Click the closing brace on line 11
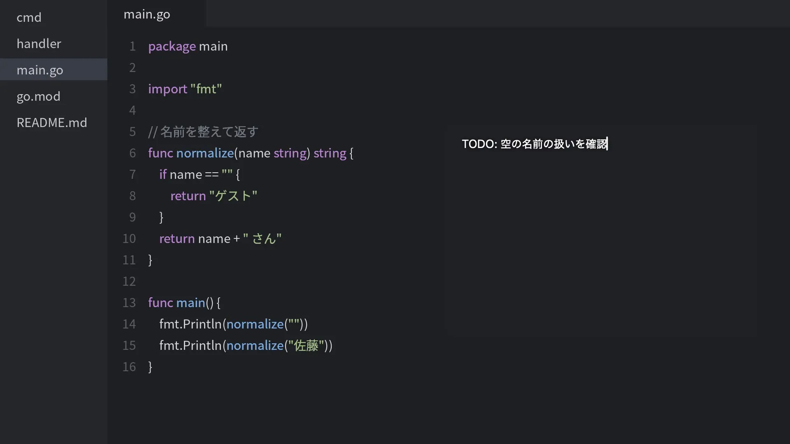The image size is (790, 444). 150,260
